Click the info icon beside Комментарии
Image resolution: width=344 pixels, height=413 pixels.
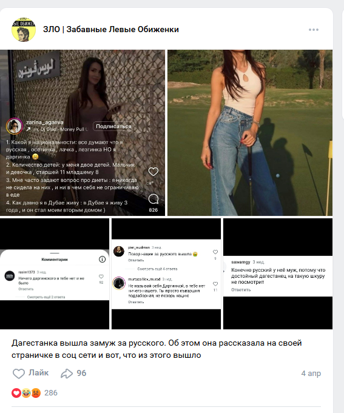pos(102,260)
